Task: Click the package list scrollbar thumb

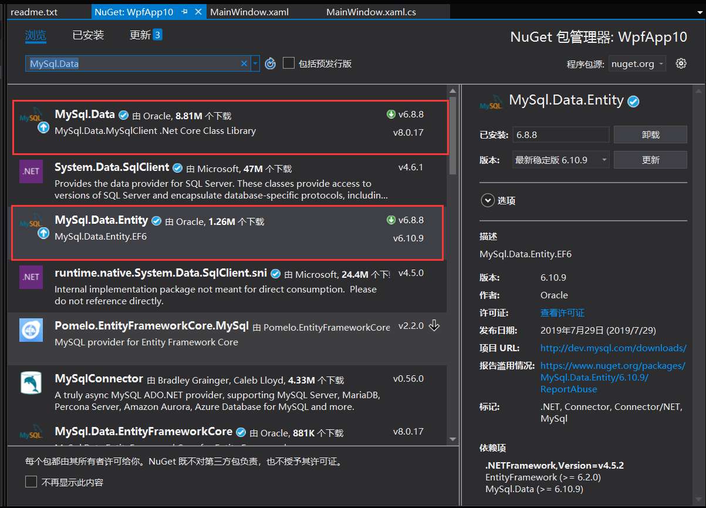Action: point(452,136)
